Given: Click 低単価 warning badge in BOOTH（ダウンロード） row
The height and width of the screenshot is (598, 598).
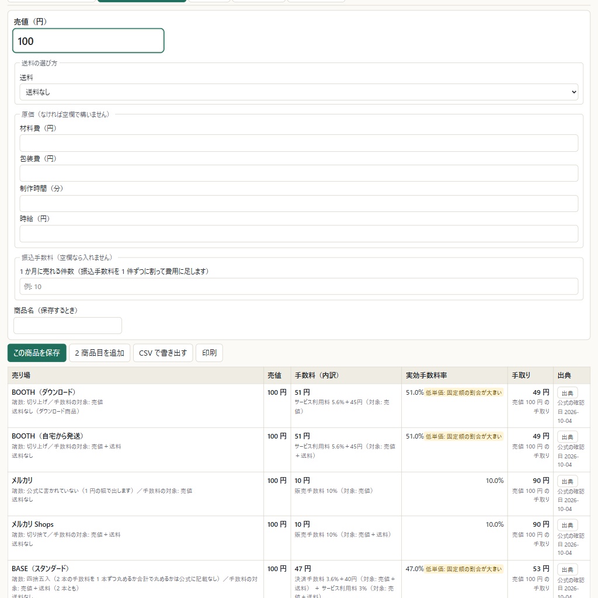Looking at the screenshot, I should (464, 392).
